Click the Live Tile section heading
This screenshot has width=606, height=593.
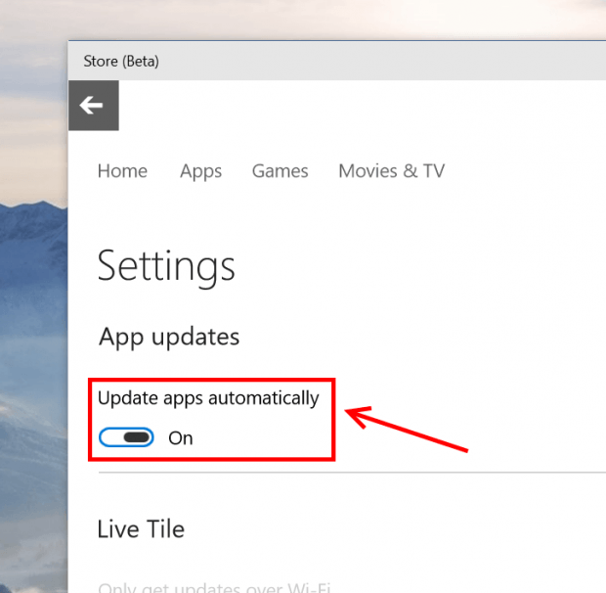(141, 529)
